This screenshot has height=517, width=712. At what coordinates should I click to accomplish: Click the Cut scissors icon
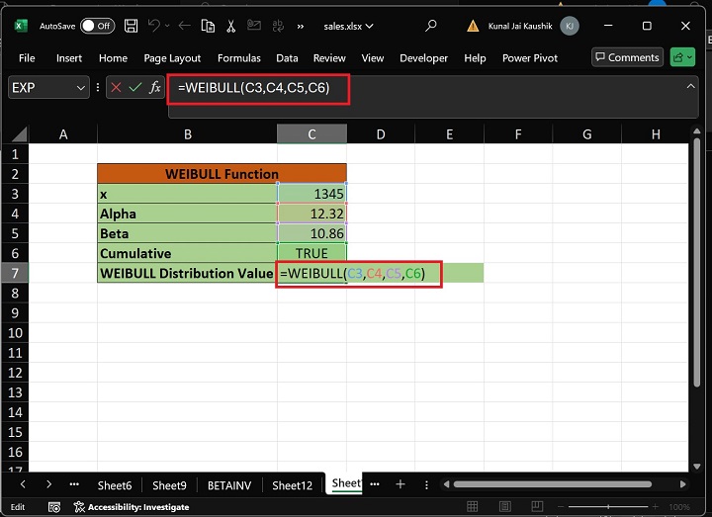click(x=230, y=26)
